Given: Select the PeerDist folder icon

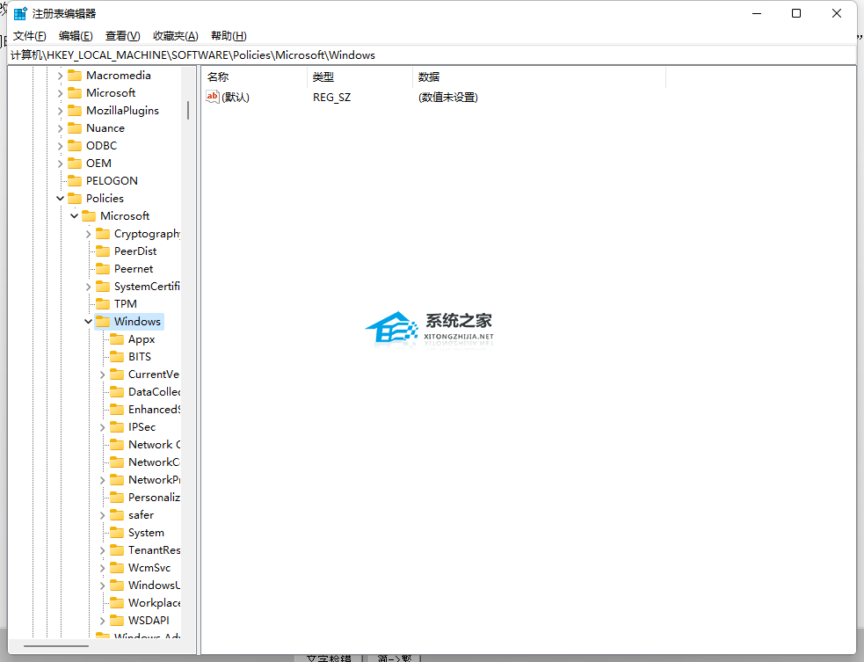Looking at the screenshot, I should point(103,251).
